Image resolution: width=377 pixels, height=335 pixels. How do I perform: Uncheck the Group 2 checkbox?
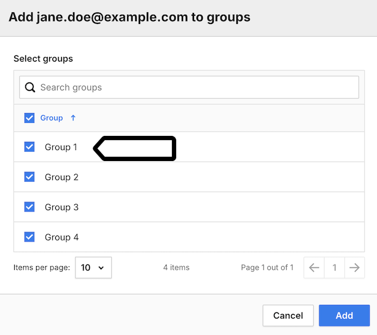(x=29, y=177)
